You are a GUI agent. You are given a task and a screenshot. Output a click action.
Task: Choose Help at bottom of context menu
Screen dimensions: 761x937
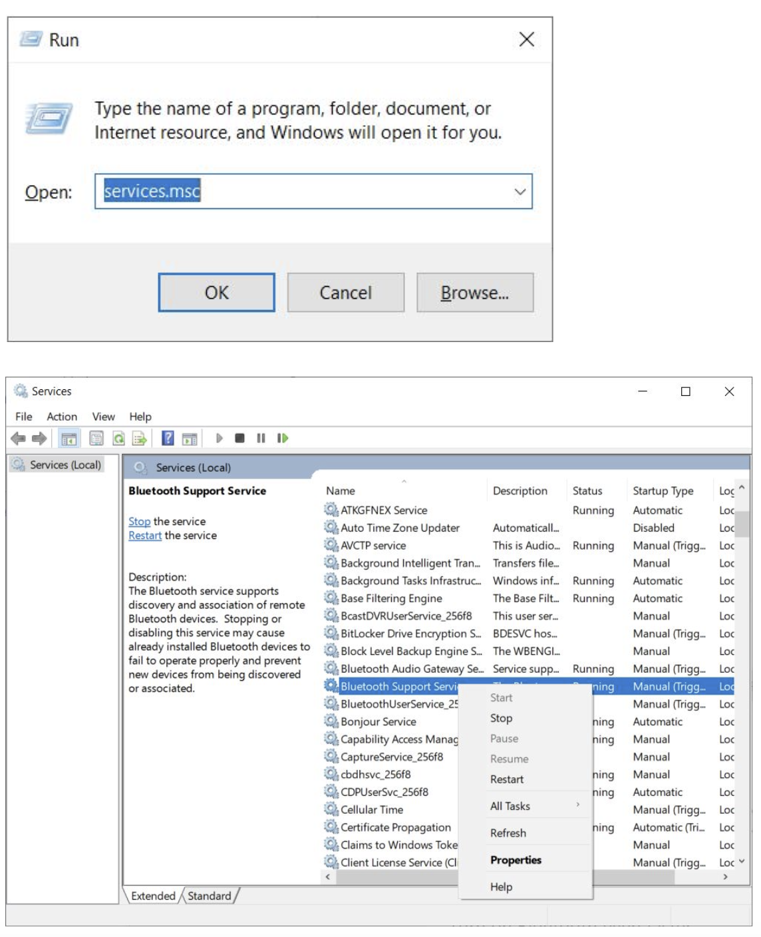tap(526, 887)
